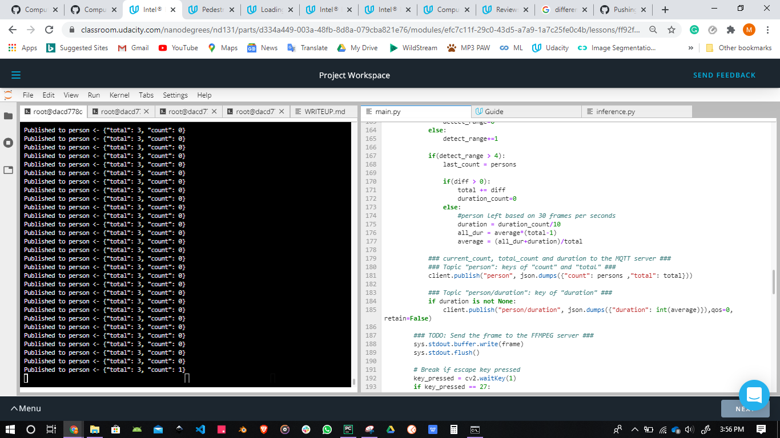This screenshot has height=438, width=780.
Task: Open the Tabs menu
Action: pyautogui.click(x=146, y=95)
